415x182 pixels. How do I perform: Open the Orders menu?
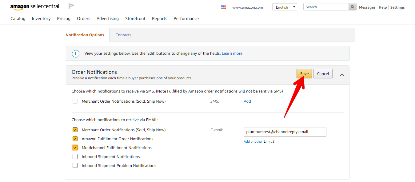[x=83, y=18]
